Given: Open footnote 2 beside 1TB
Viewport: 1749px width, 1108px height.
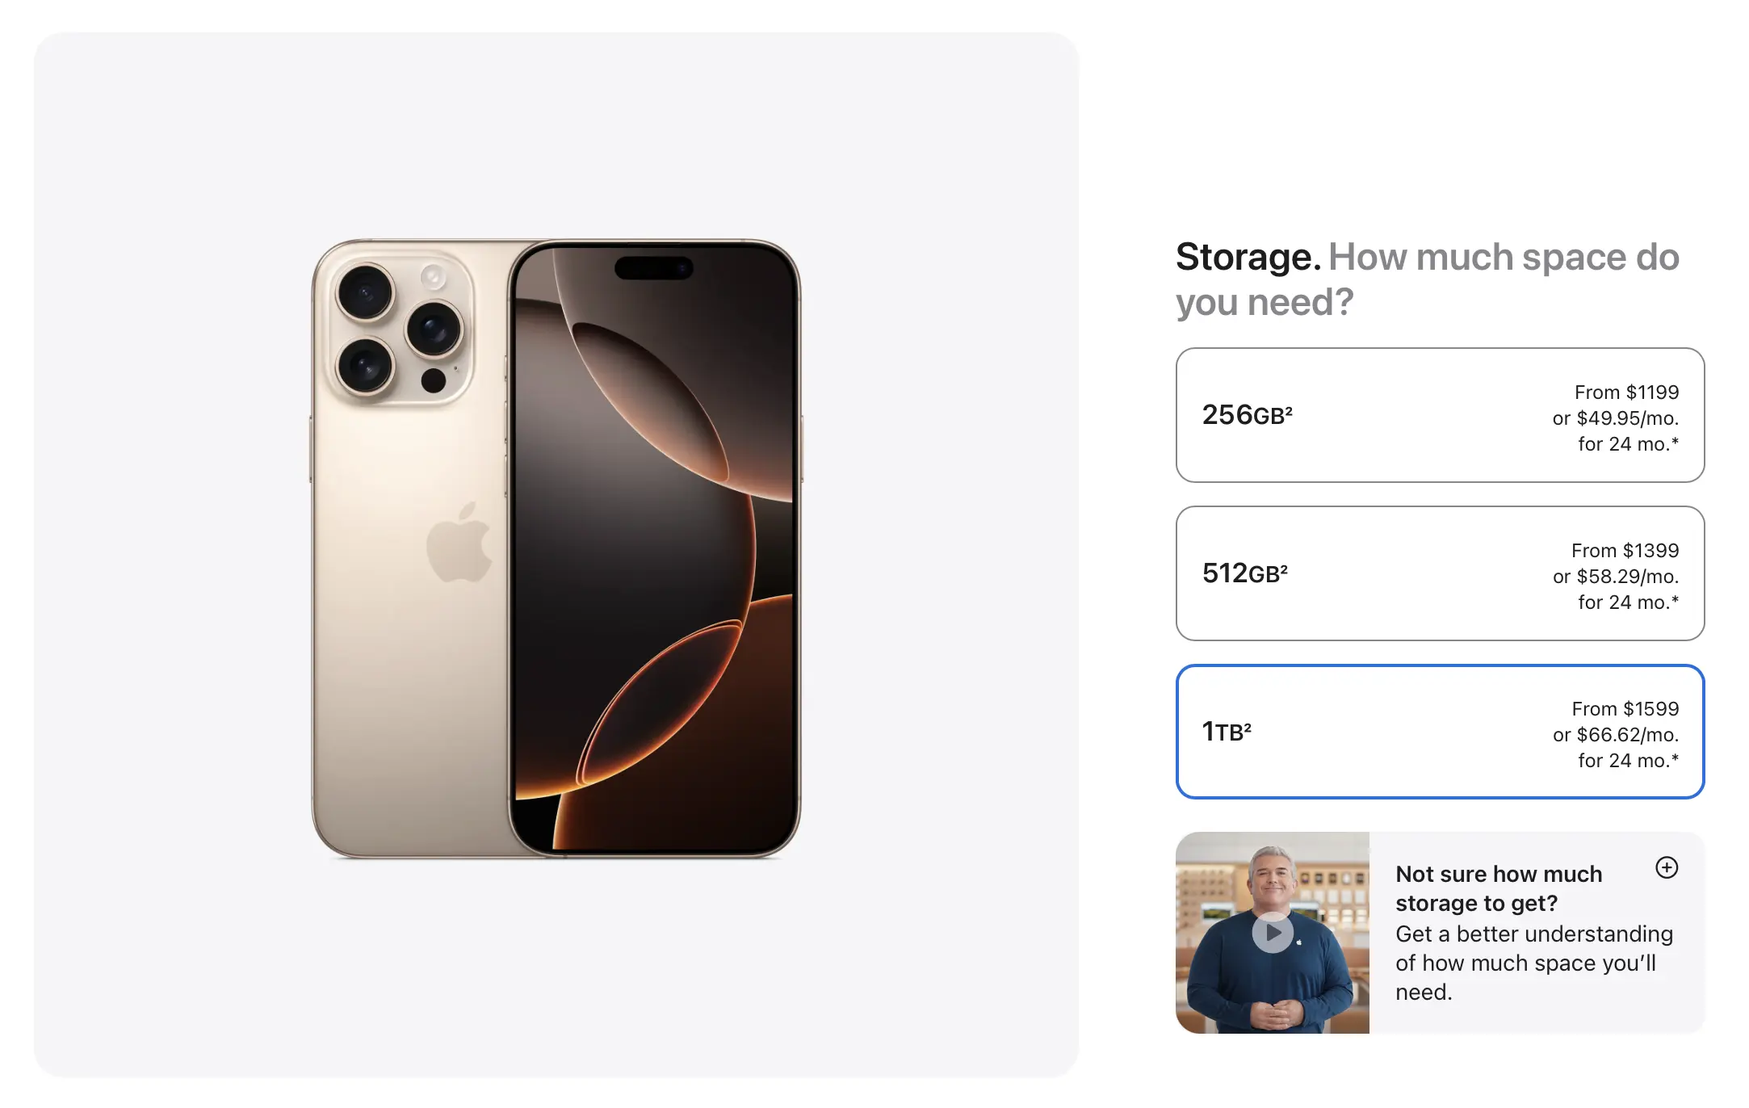Looking at the screenshot, I should pyautogui.click(x=1248, y=726).
